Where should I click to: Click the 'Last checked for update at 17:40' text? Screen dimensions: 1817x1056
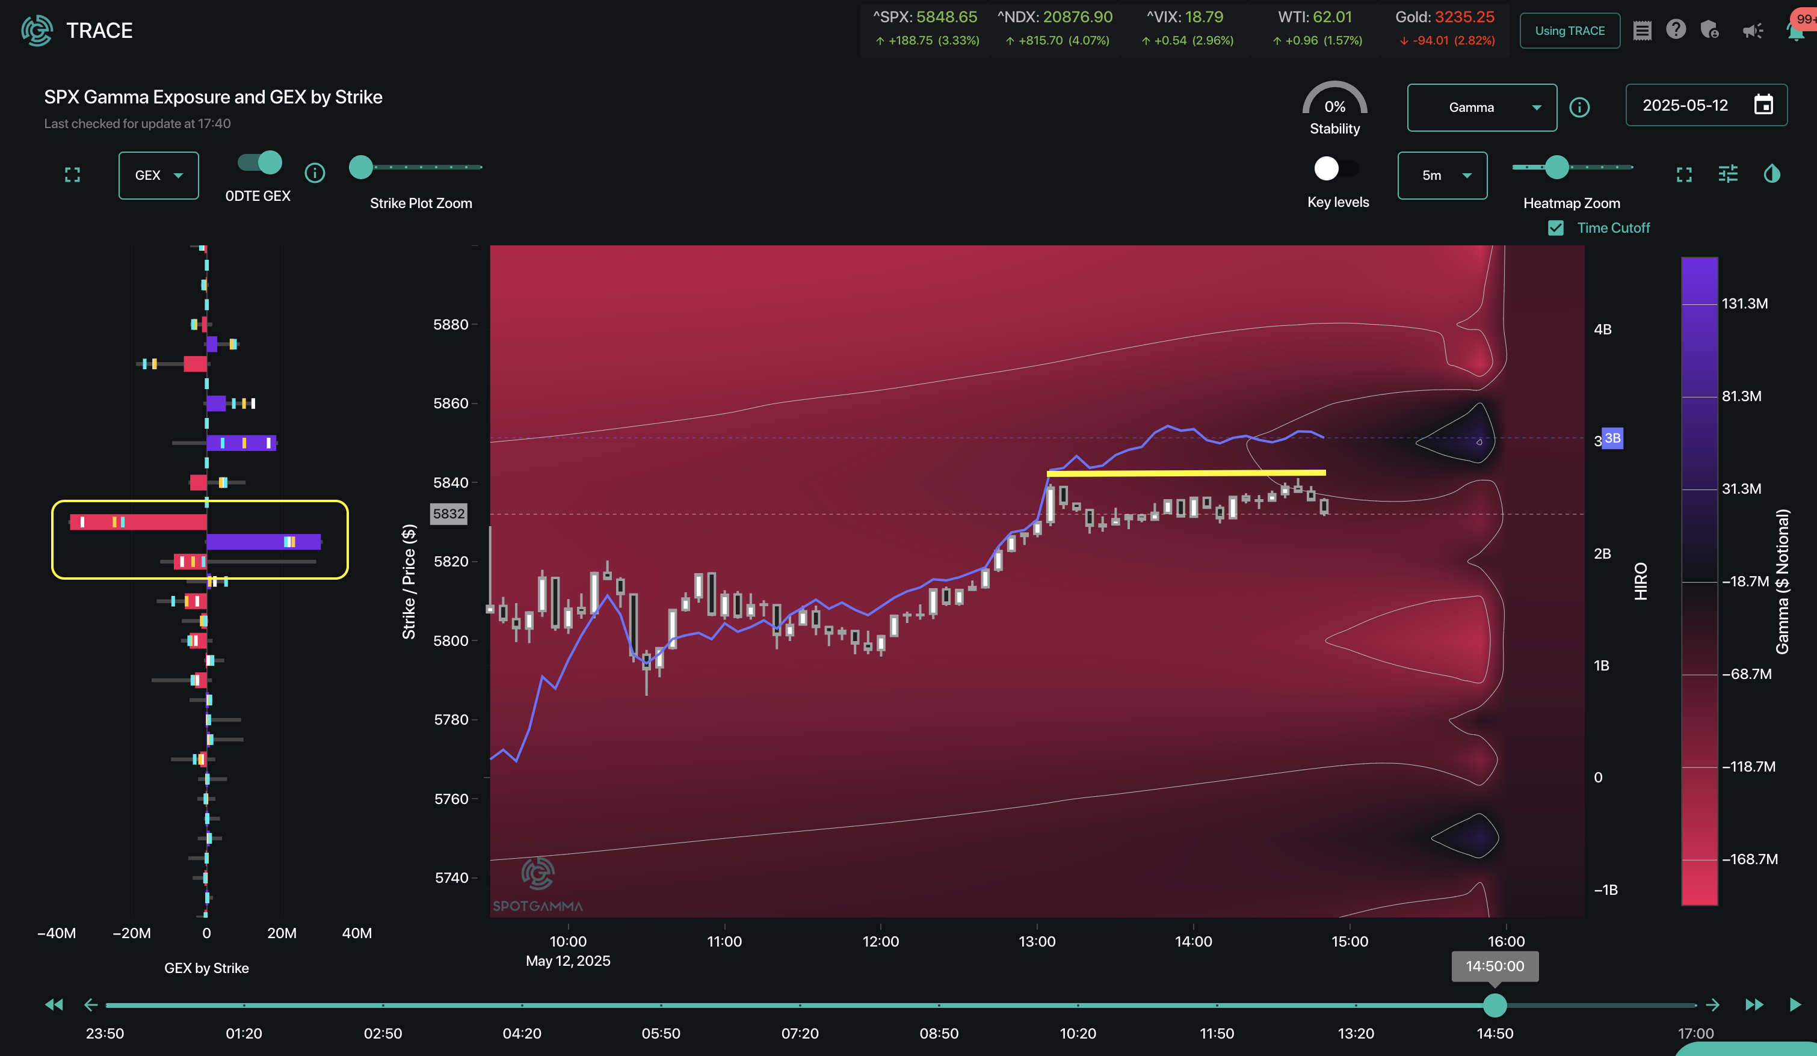(137, 123)
